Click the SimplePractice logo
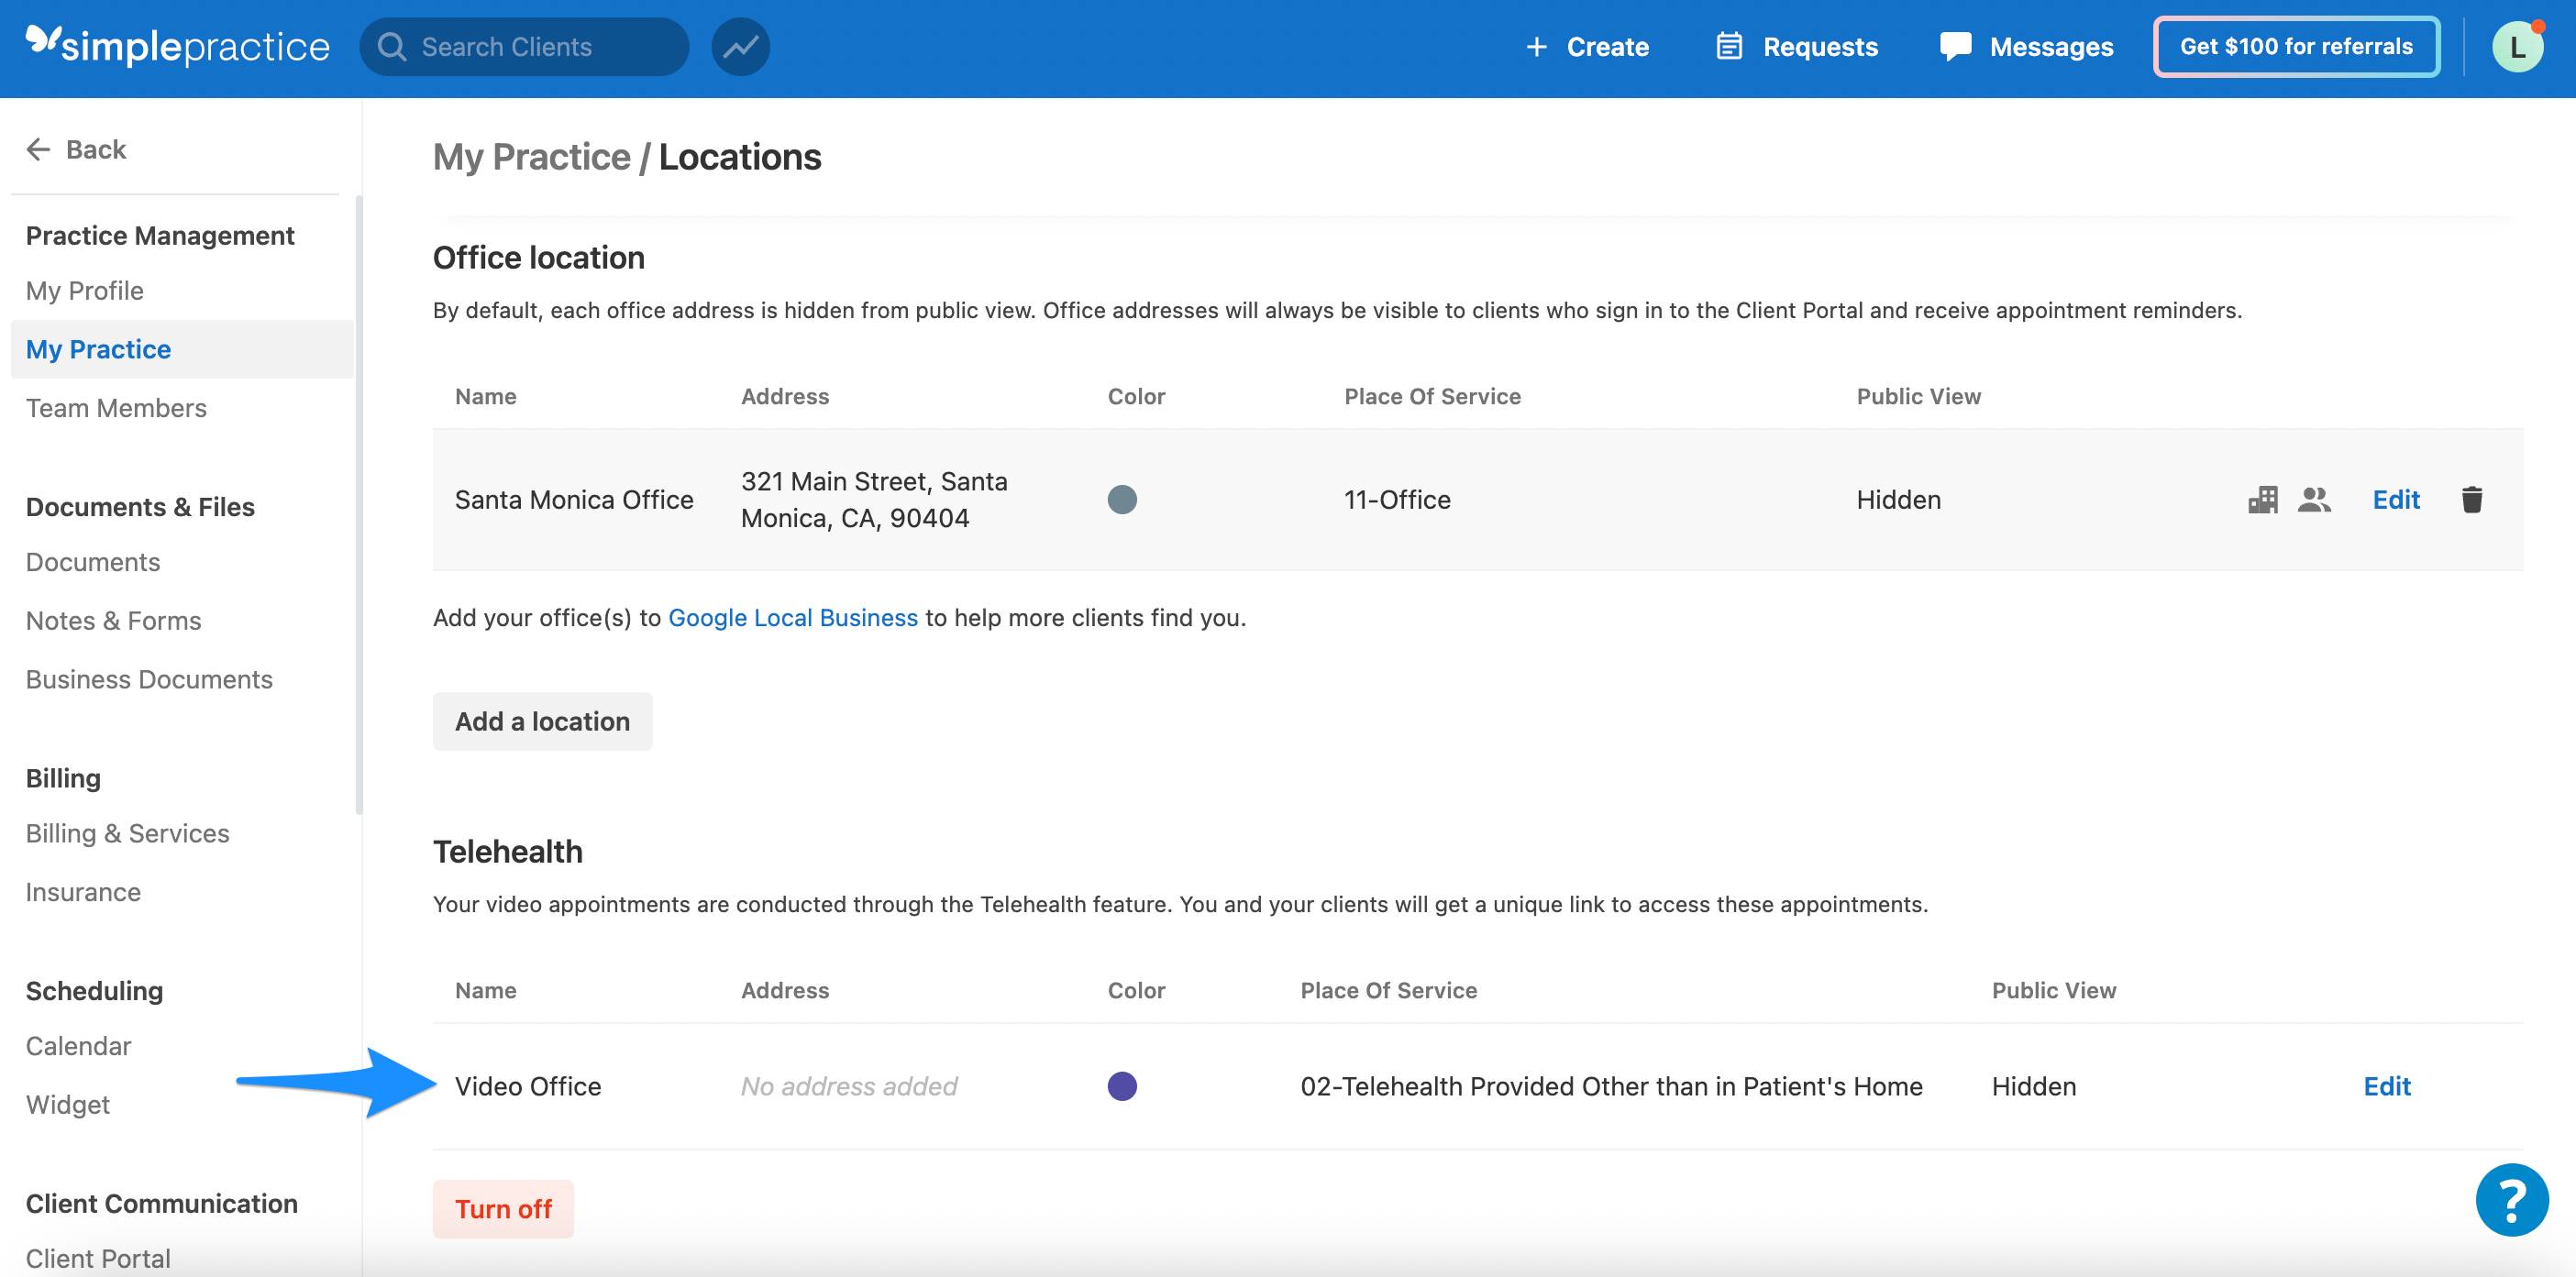The width and height of the screenshot is (2576, 1277). click(x=177, y=46)
